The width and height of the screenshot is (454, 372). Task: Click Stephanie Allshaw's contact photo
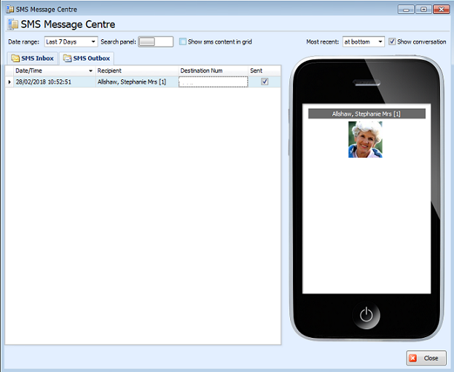(365, 139)
